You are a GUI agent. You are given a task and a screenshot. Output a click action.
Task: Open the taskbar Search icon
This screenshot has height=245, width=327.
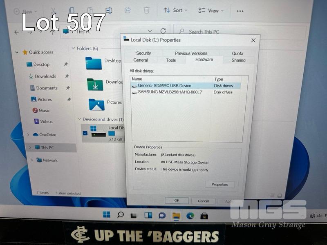(121, 215)
